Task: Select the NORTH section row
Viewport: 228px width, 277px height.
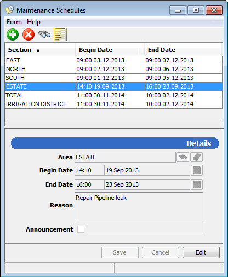Action: [x=114, y=69]
